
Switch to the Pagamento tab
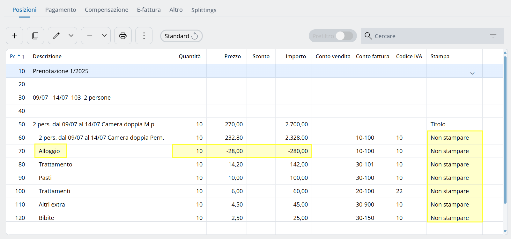(x=61, y=10)
